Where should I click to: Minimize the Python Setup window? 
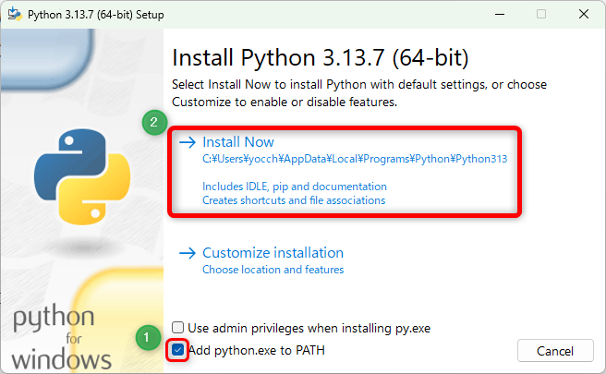click(x=500, y=14)
